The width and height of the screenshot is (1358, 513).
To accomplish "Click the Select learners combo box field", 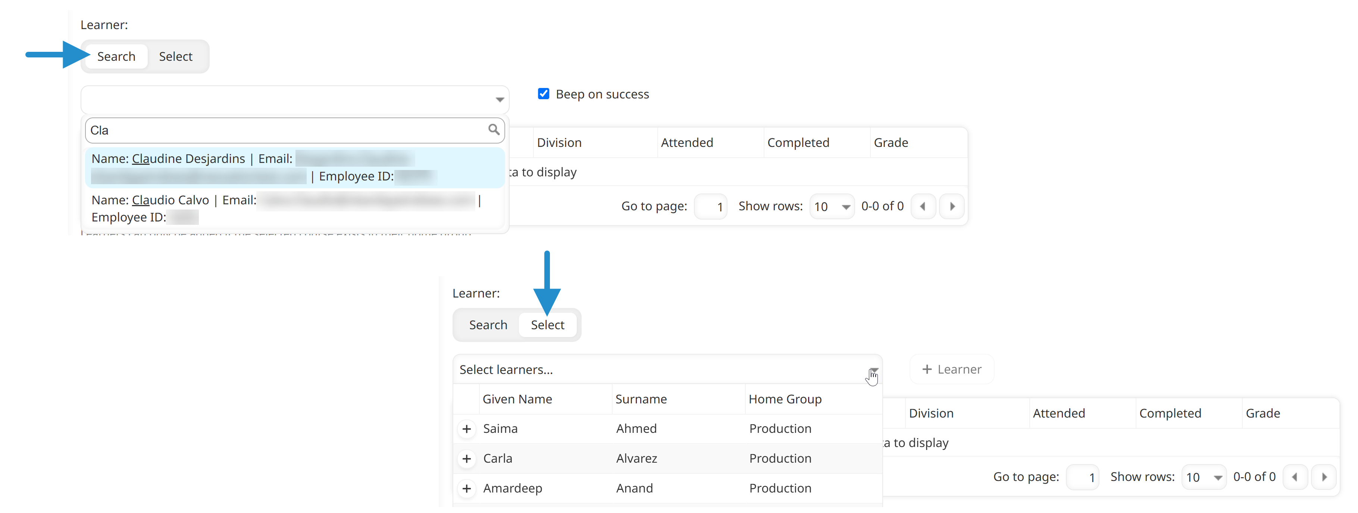I will point(667,370).
